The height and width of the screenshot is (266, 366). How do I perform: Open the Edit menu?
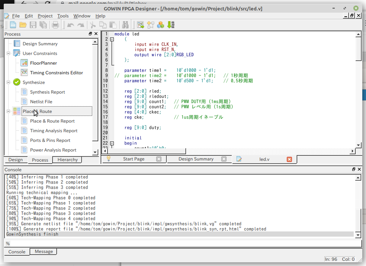point(29,16)
